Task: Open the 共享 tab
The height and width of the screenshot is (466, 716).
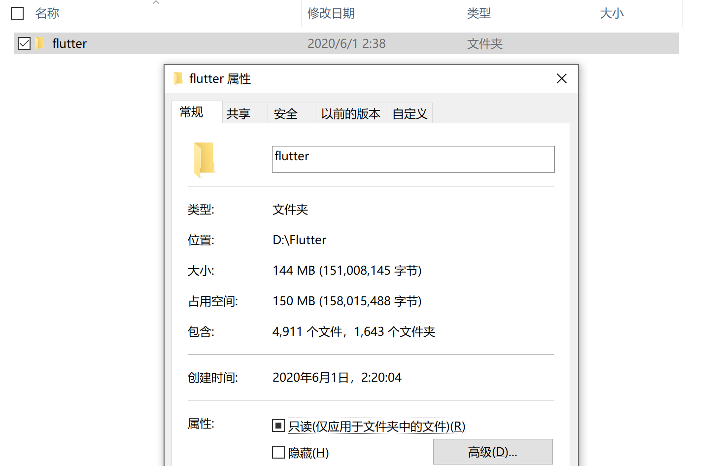Action: [x=244, y=113]
